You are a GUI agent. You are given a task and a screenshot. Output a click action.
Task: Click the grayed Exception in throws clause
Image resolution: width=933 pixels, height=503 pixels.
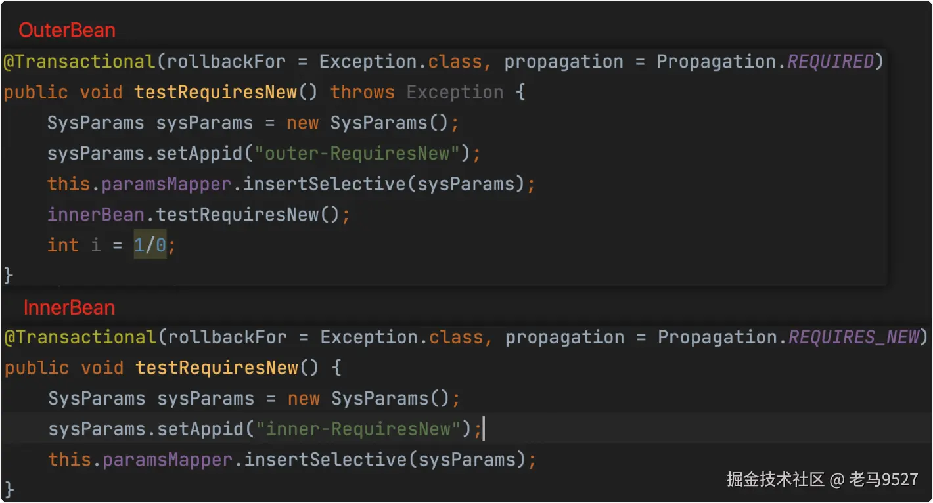[x=455, y=93]
